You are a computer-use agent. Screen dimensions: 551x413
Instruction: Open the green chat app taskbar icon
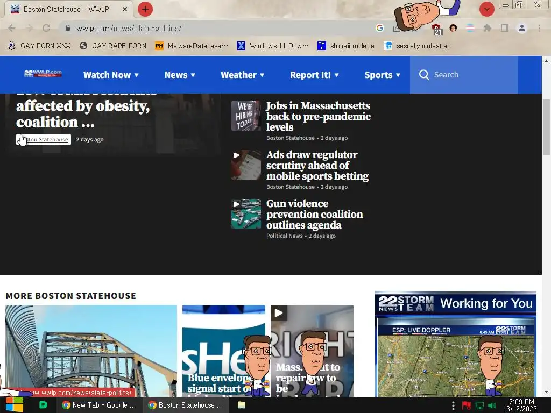point(43,405)
